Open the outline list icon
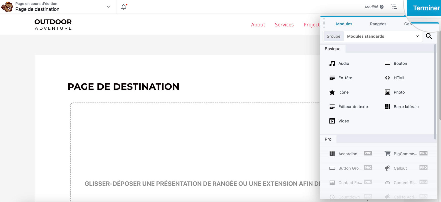The width and height of the screenshot is (441, 202). pos(394,7)
